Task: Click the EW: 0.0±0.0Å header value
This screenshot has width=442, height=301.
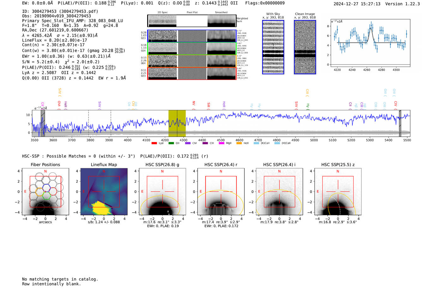Action: click(38, 3)
